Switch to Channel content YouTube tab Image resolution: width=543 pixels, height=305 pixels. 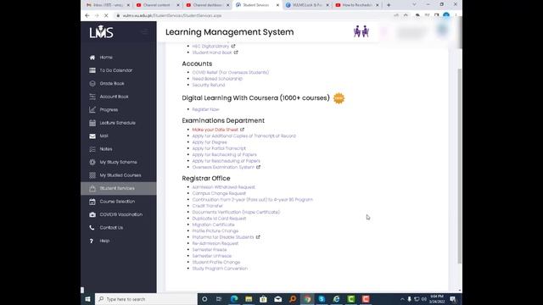tap(158, 5)
